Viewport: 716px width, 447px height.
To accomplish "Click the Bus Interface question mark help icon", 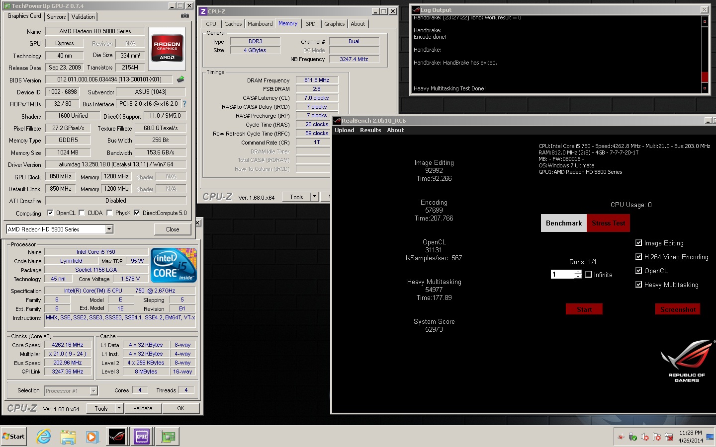I will click(x=184, y=104).
